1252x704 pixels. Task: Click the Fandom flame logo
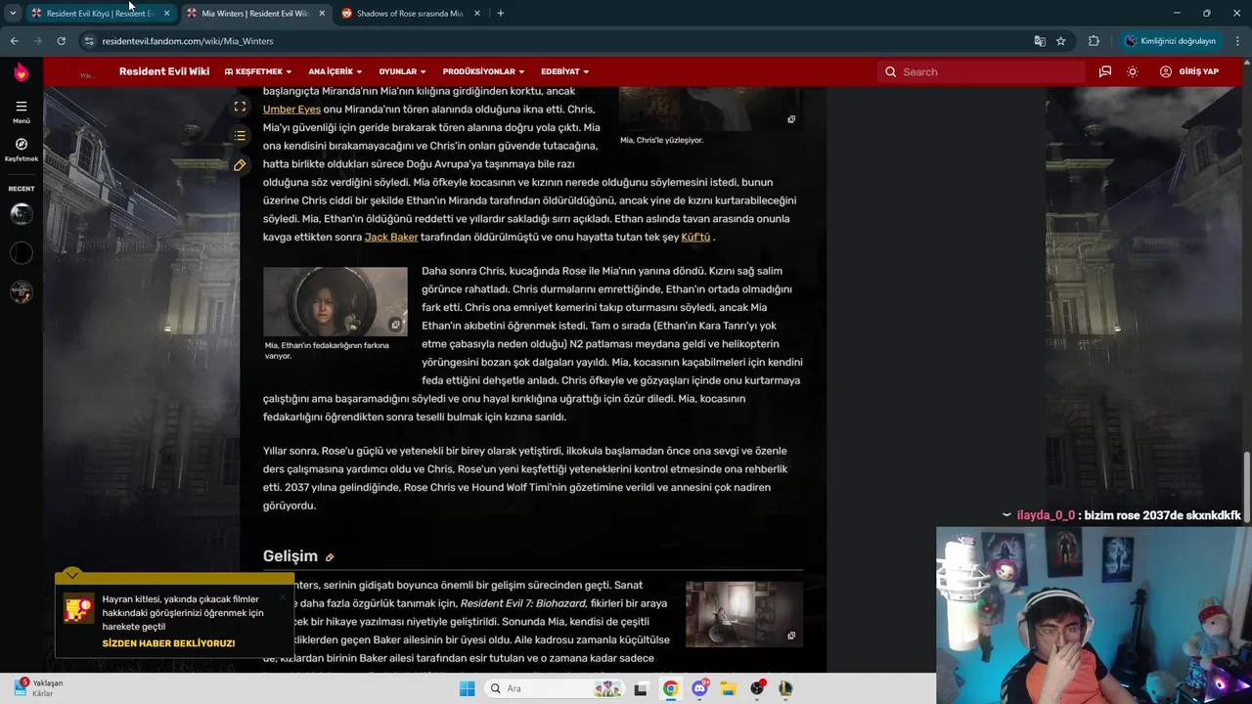(22, 71)
